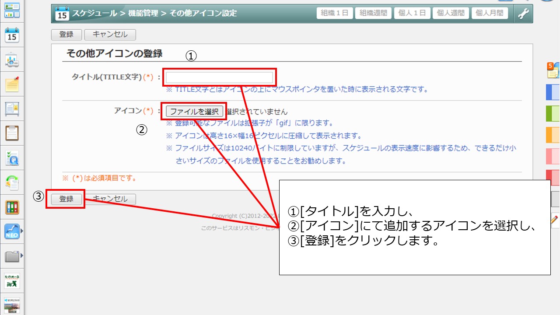Open the calendar 15 schedule sidebar icon

click(x=12, y=35)
